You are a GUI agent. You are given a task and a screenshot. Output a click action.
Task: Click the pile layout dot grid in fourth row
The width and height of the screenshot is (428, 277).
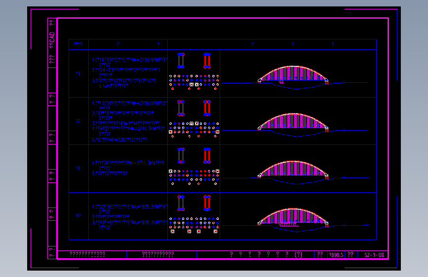(x=194, y=225)
